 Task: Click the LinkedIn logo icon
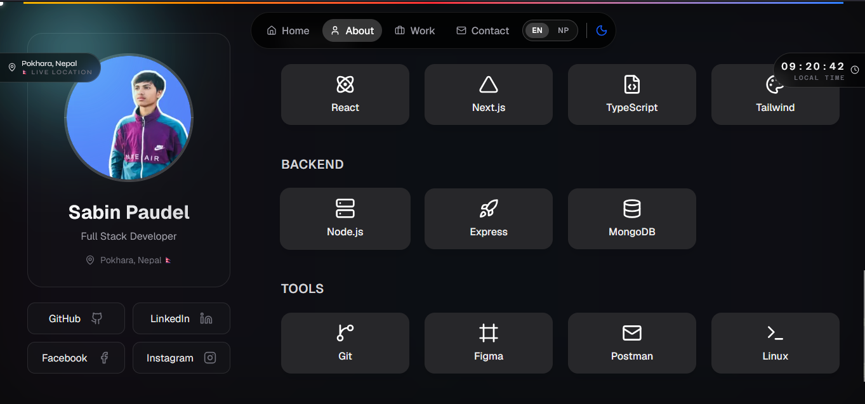(x=206, y=318)
